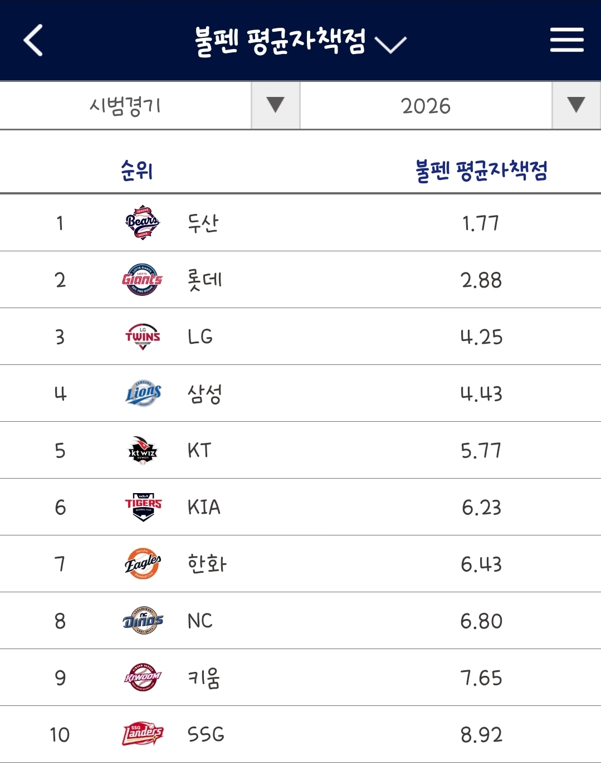
Task: Select the 순위 column header
Action: pos(136,170)
